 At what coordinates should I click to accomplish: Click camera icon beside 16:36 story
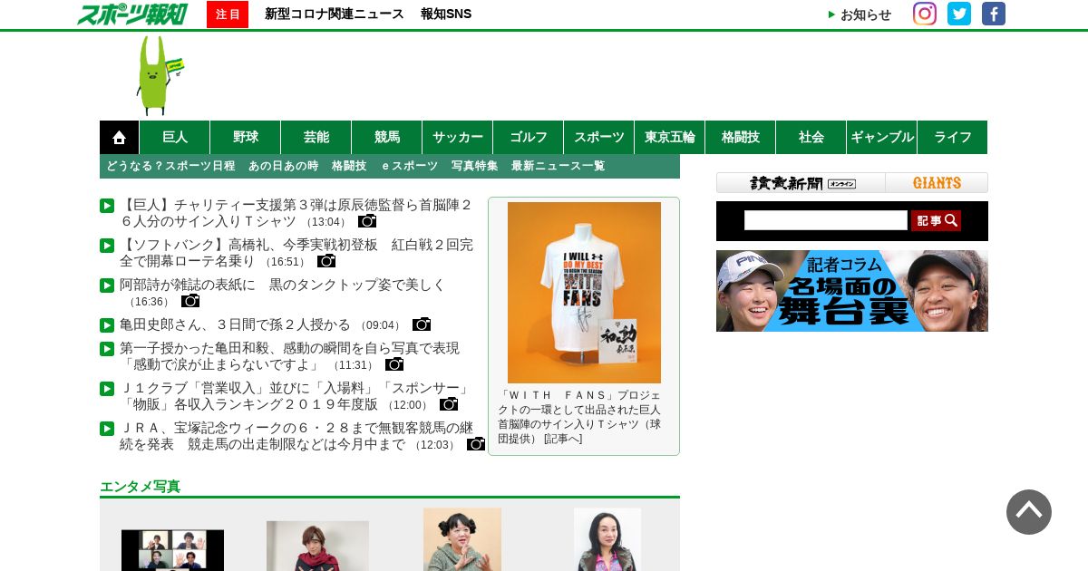[x=190, y=301]
